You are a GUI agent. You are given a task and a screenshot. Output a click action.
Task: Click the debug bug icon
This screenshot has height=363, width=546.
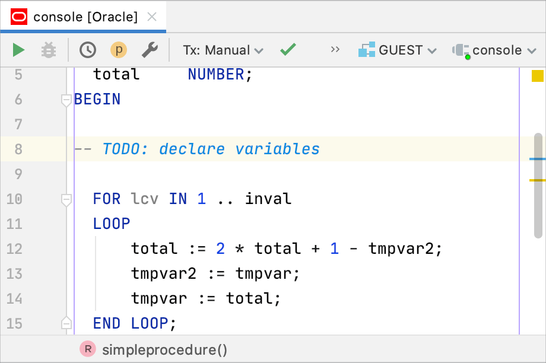point(49,50)
